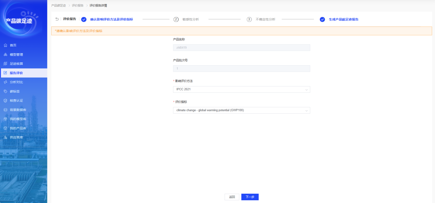The height and width of the screenshot is (203, 435).
Task: Click the 模型管理 sidebar icon
Action: point(5,55)
